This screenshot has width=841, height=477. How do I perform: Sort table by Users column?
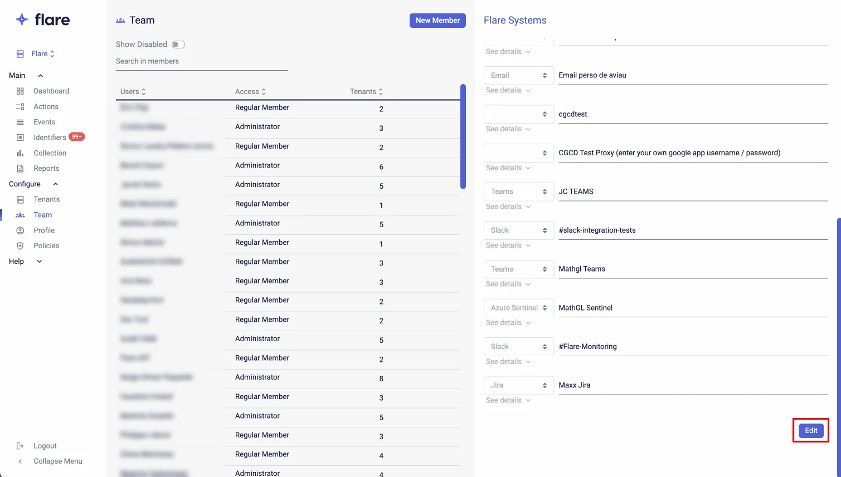[x=133, y=92]
